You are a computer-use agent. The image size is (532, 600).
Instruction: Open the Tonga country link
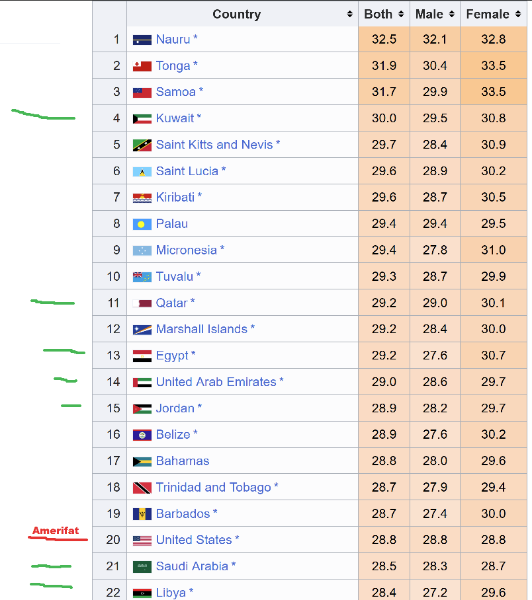pyautogui.click(x=173, y=66)
